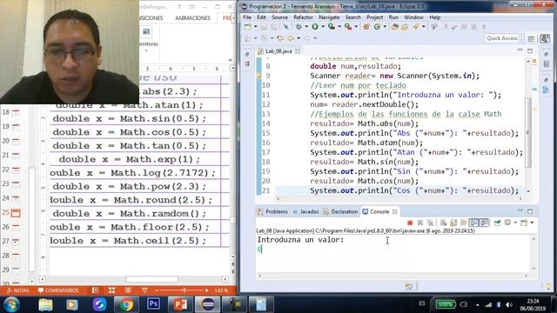
Task: Click the console input area after 'Introduzna un valor:'
Action: pyautogui.click(x=394, y=254)
